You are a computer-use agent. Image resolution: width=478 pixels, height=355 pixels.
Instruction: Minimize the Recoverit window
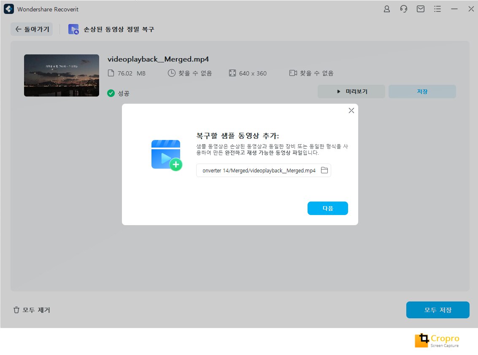(454, 9)
